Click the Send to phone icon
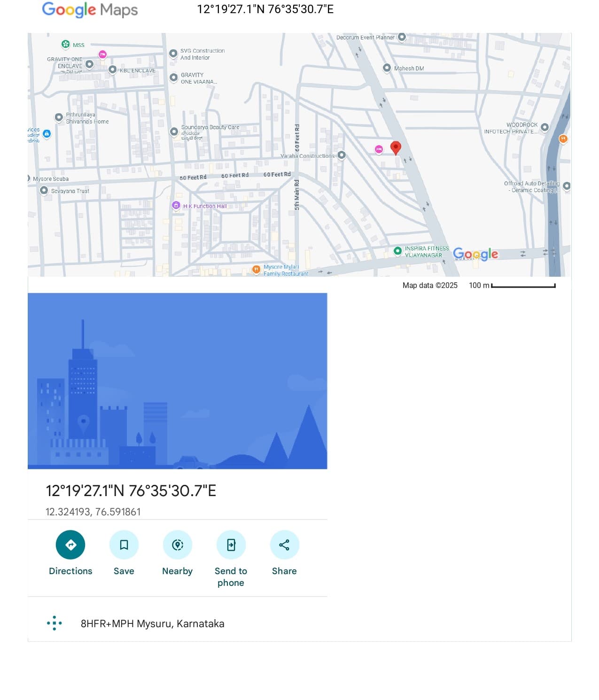 (x=231, y=544)
